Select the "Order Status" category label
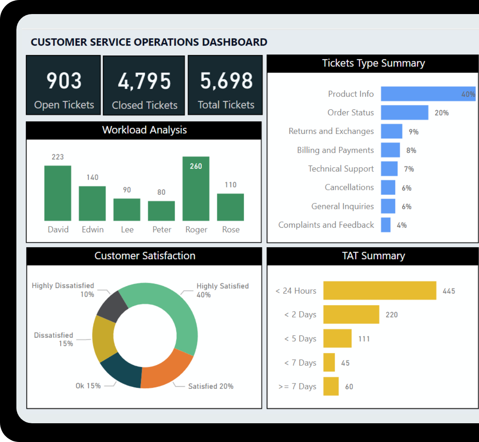479x442 pixels. [x=351, y=112]
